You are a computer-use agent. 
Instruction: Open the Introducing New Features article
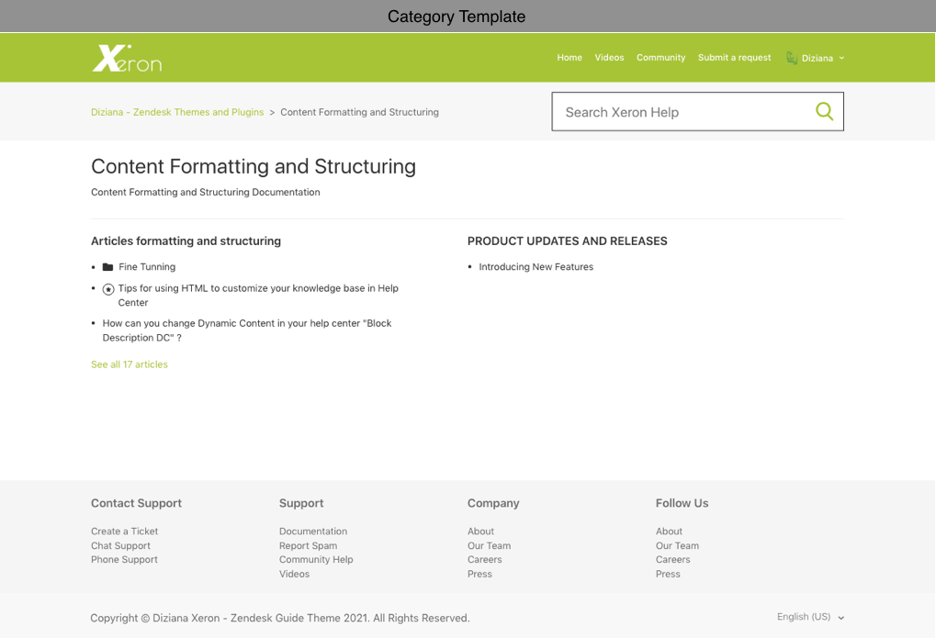[536, 267]
